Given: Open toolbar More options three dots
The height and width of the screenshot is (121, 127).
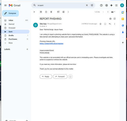Looking at the screenshot, I should coord(68,12).
